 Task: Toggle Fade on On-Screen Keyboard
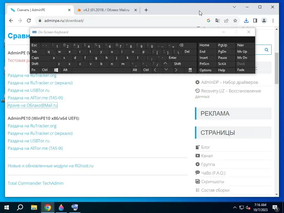click(x=245, y=70)
